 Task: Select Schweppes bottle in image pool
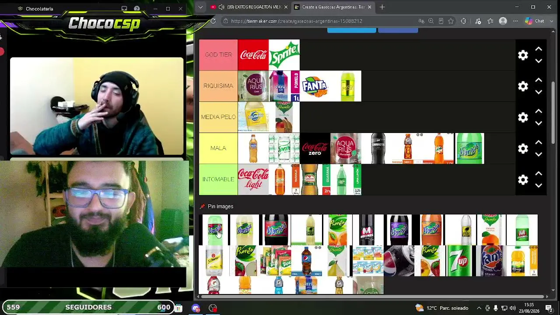[214, 261]
